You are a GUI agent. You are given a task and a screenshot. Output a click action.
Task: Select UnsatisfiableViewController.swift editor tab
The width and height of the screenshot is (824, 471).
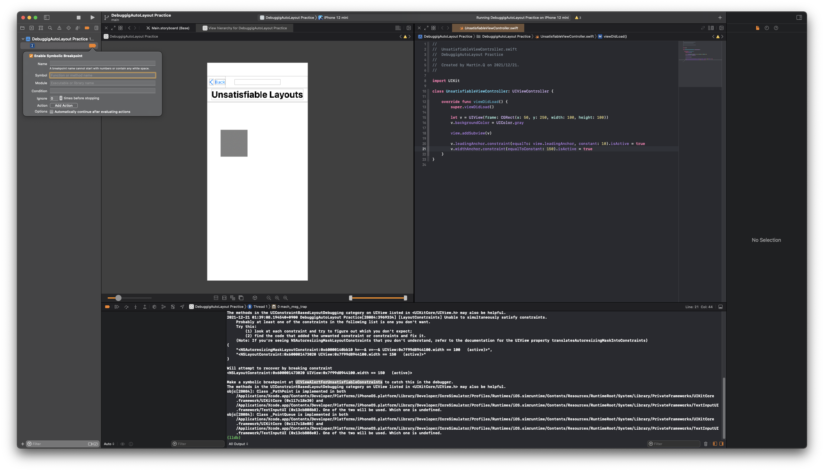[491, 28]
